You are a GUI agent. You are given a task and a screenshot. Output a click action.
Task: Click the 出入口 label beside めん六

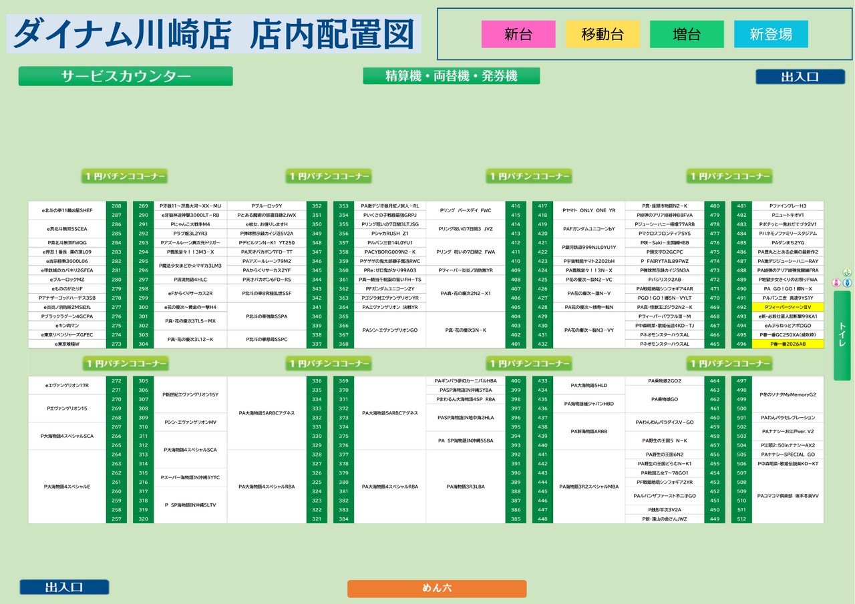pos(64,587)
